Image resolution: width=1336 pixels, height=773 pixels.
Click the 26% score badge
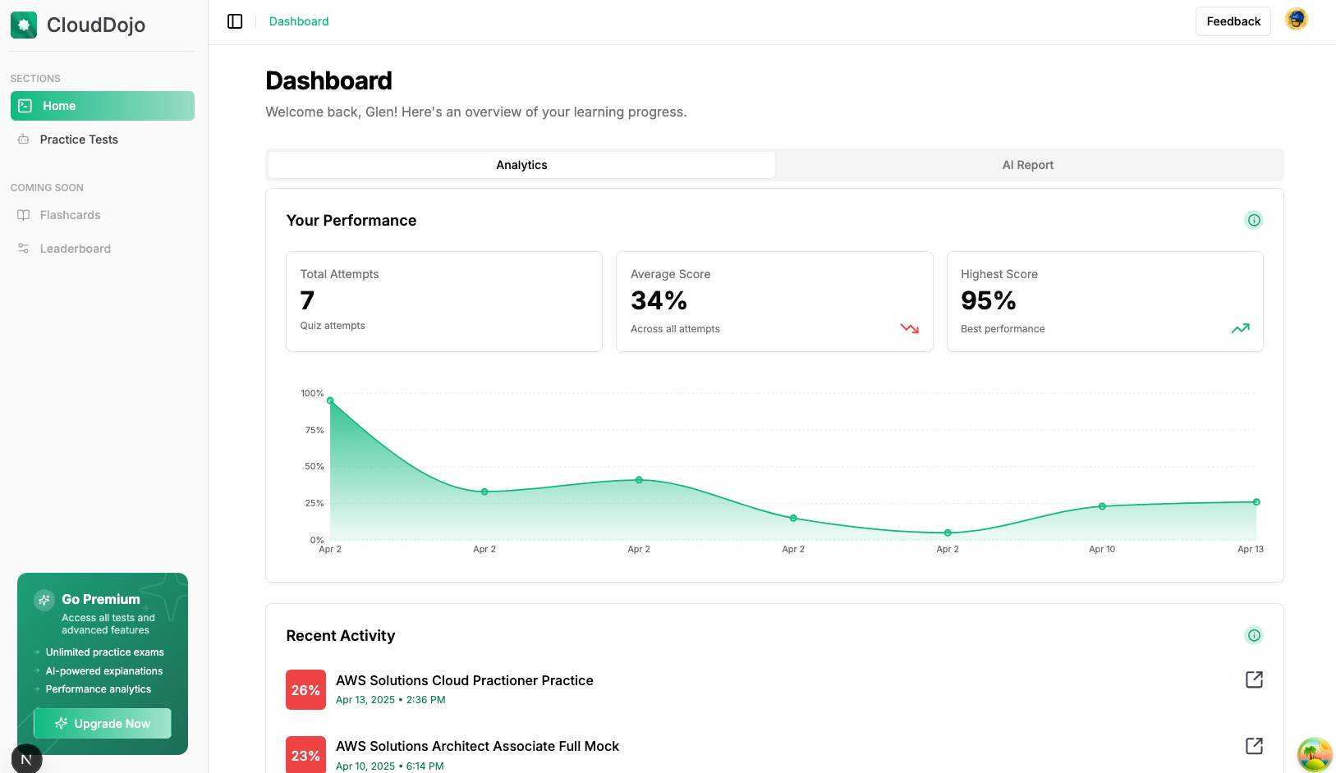point(305,690)
